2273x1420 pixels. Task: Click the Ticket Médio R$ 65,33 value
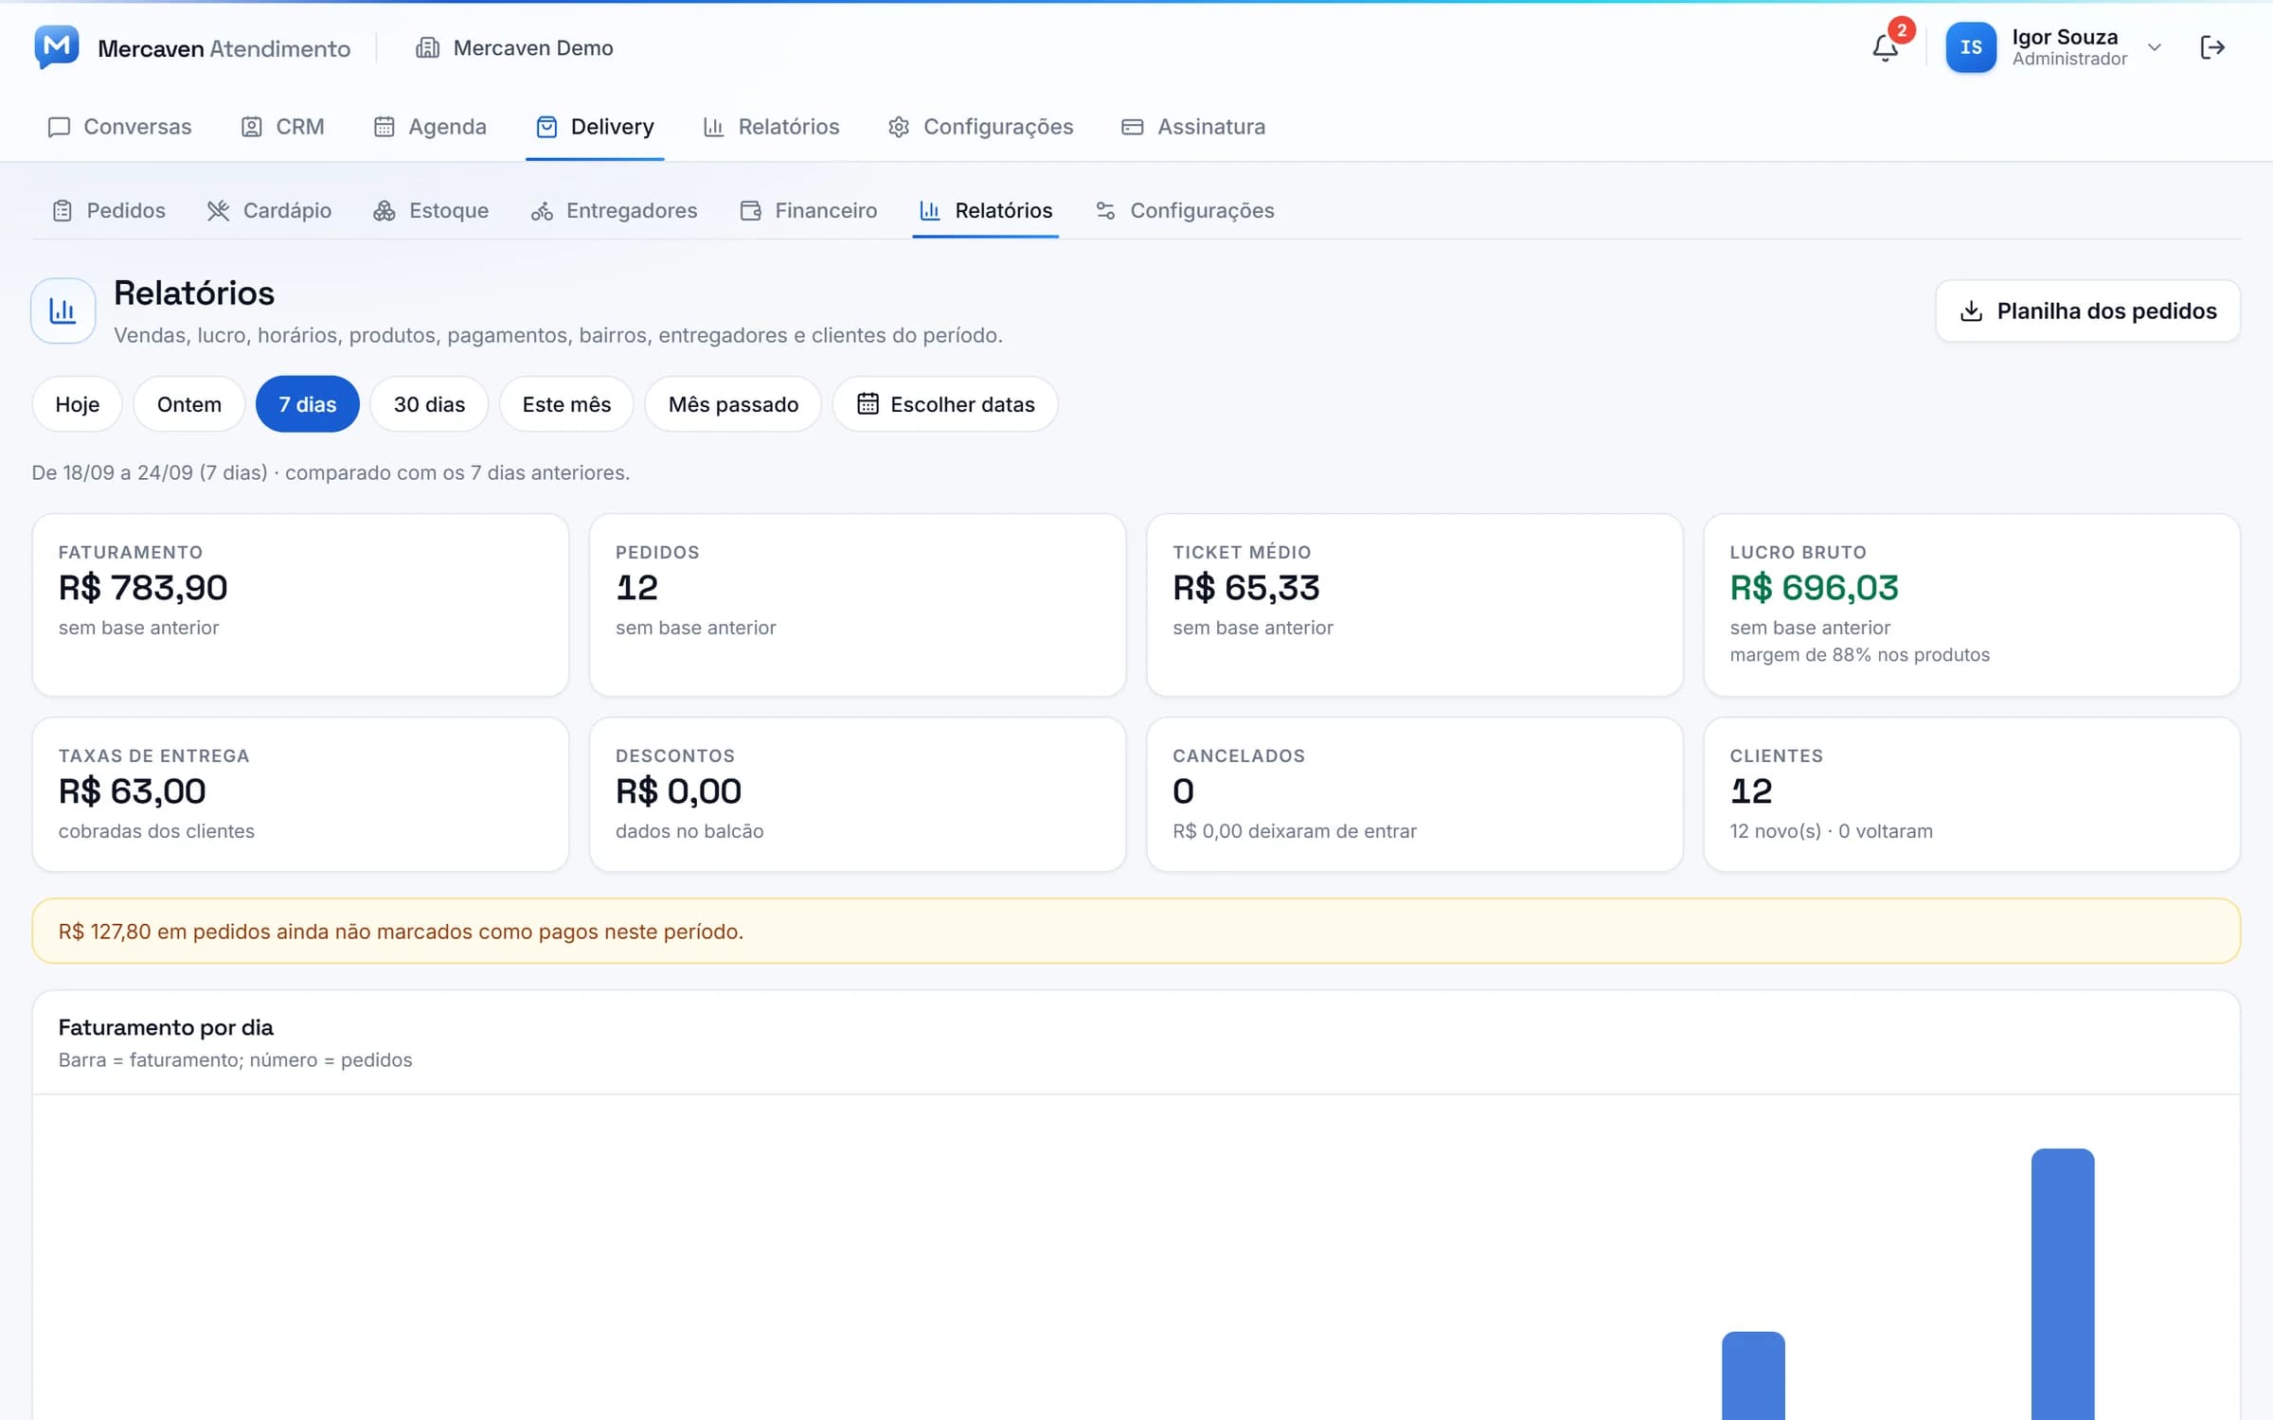click(1246, 588)
